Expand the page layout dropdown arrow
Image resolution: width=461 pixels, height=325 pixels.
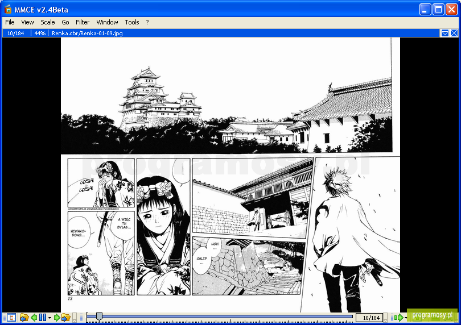pyautogui.click(x=50, y=318)
